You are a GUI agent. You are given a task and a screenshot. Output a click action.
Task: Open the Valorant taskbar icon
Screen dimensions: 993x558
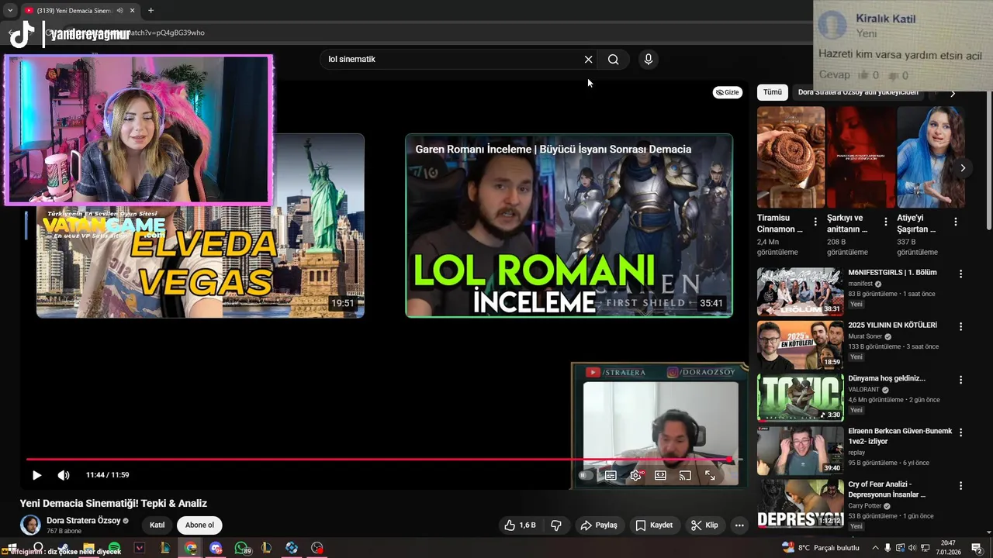click(140, 548)
